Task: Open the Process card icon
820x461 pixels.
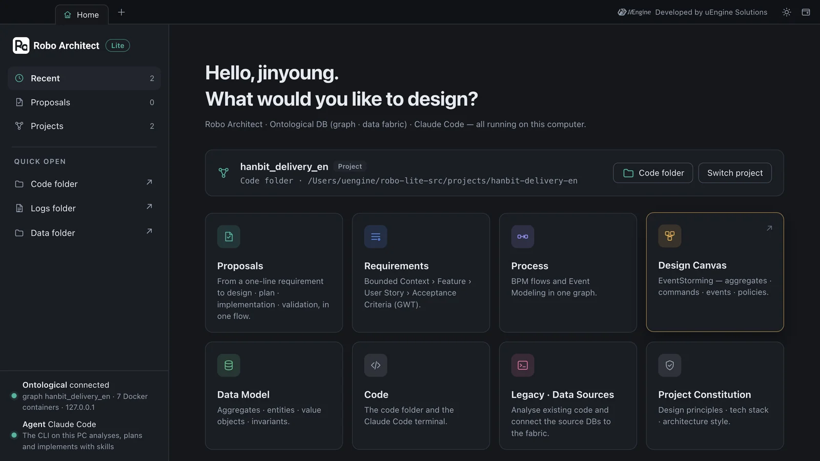Action: (523, 237)
